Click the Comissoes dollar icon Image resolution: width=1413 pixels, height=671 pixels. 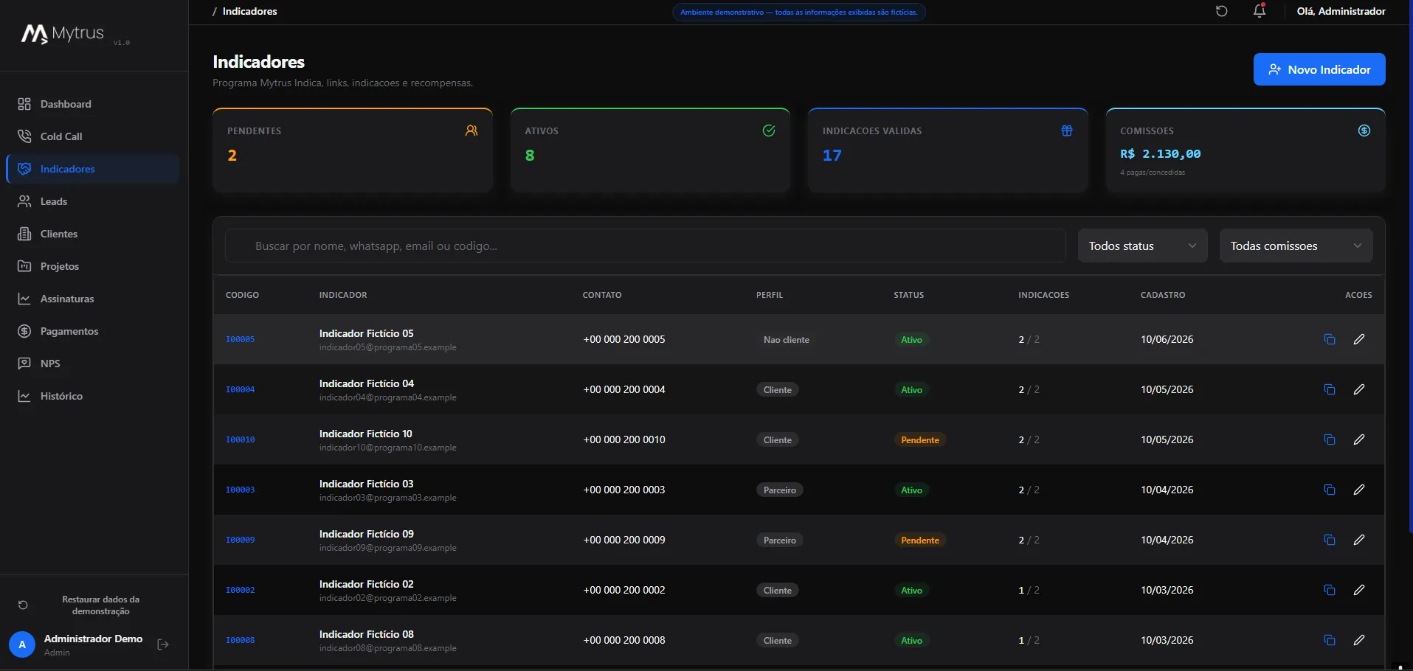click(1364, 131)
